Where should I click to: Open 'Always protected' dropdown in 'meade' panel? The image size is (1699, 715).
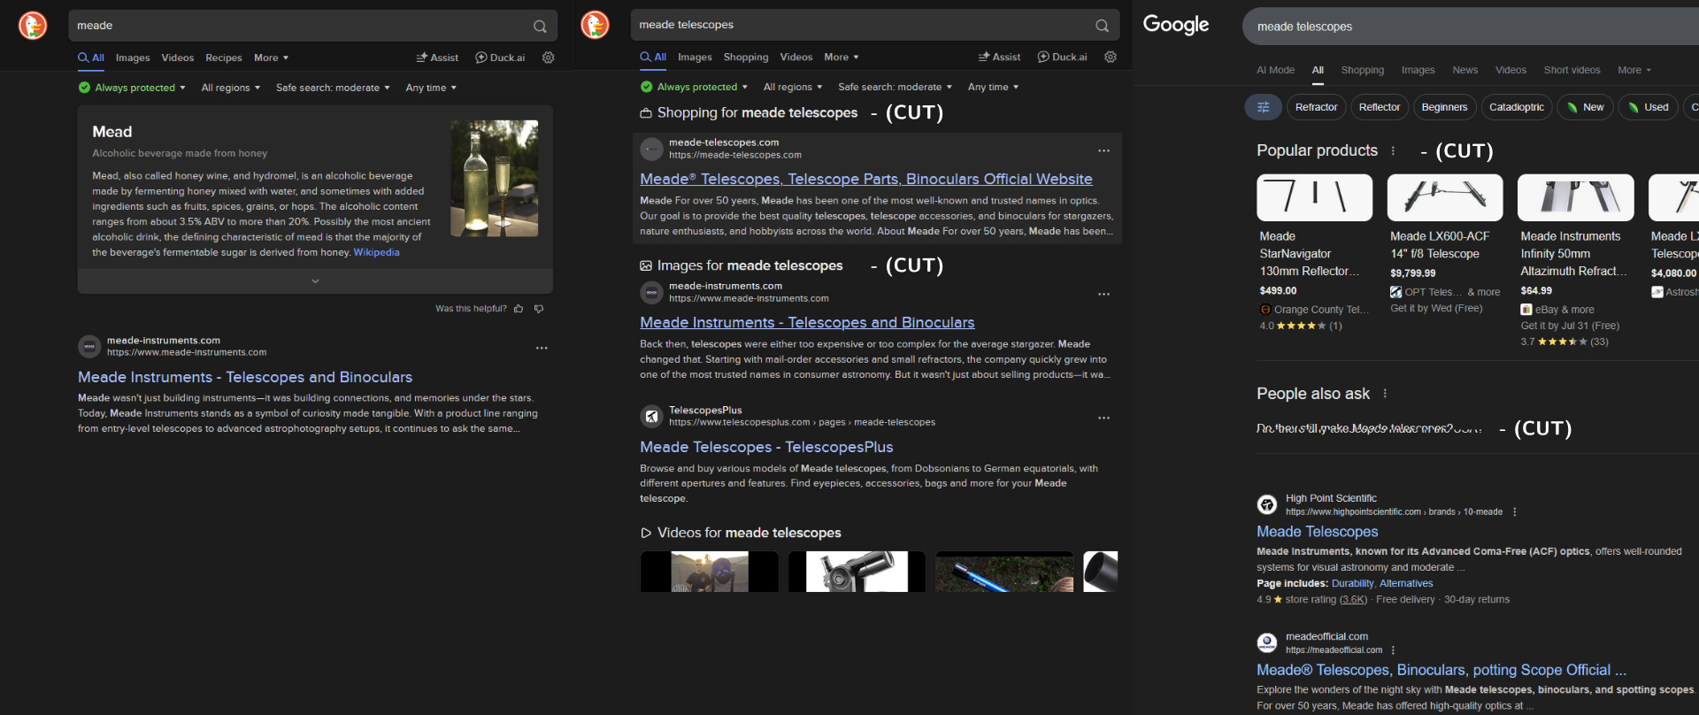[x=132, y=88]
